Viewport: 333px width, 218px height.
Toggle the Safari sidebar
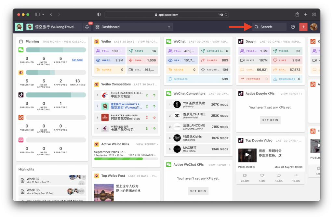37,14
